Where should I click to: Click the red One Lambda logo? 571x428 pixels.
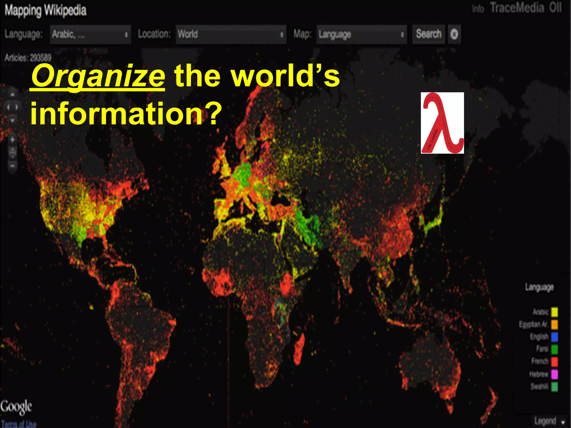tap(442, 123)
